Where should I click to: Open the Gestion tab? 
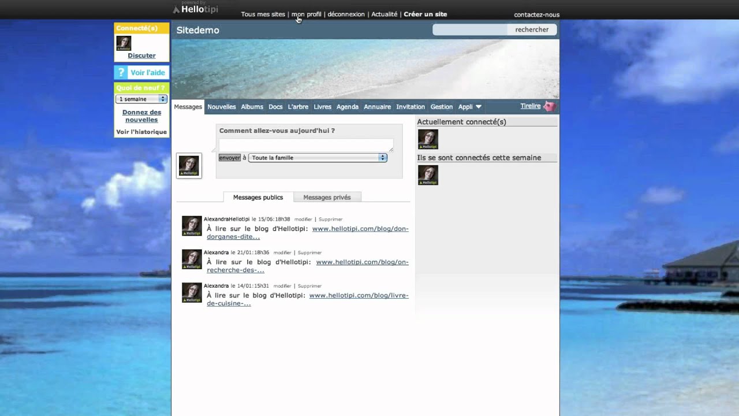coord(442,107)
